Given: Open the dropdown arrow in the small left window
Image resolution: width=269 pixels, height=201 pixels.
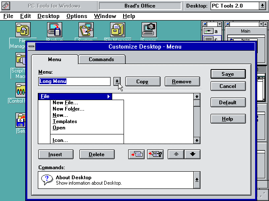Looking at the screenshot, I should tap(219, 24).
